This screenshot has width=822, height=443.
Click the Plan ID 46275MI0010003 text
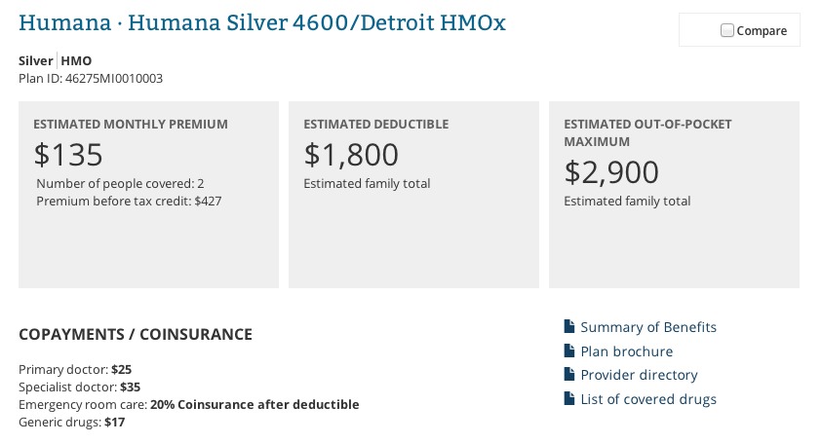(91, 78)
